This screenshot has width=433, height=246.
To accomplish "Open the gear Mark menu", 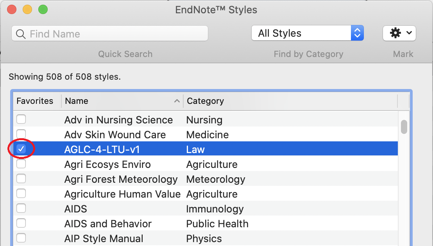I will [x=399, y=33].
